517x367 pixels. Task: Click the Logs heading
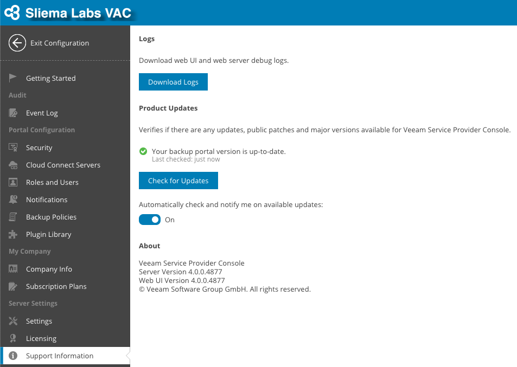(146, 39)
